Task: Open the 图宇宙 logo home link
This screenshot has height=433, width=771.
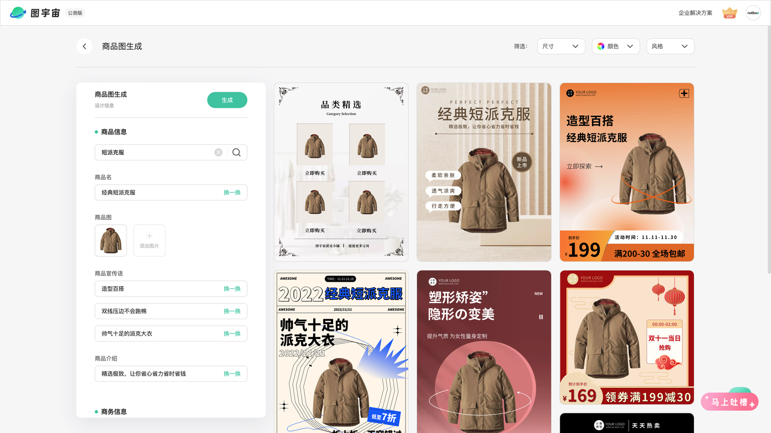Action: 35,13
